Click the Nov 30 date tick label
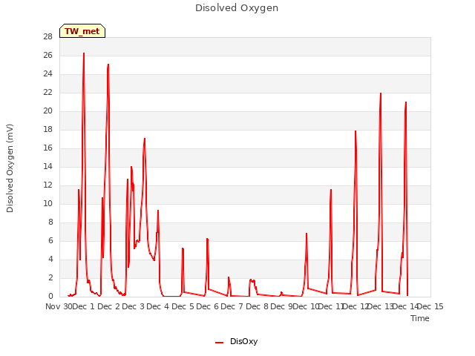The image size is (475, 356). [59, 306]
